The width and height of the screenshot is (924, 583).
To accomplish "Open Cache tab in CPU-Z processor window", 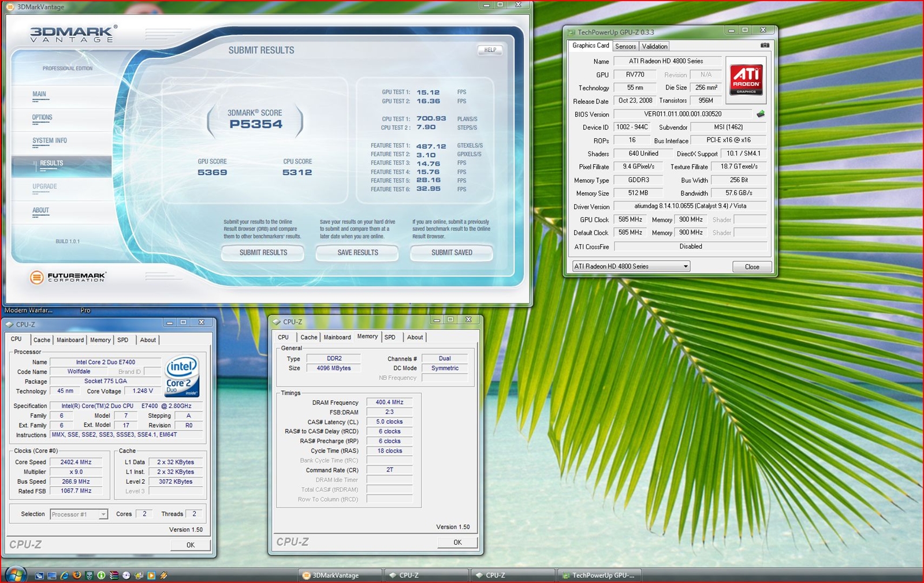I will (x=42, y=340).
